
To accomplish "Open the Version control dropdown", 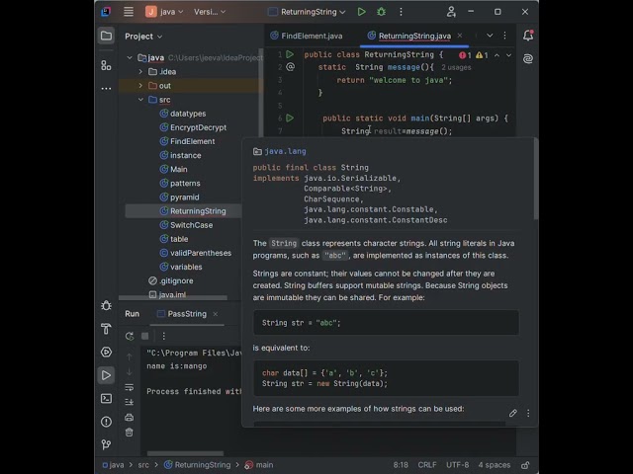I will point(210,12).
